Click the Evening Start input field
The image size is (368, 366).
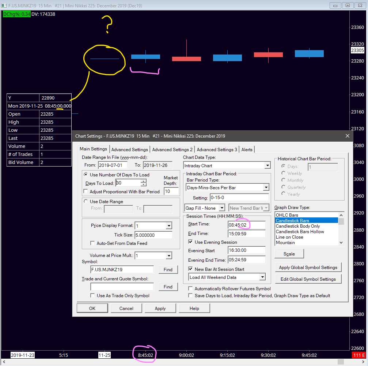coord(246,250)
